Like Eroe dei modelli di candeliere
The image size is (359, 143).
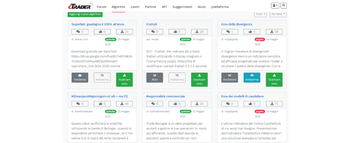(252, 104)
